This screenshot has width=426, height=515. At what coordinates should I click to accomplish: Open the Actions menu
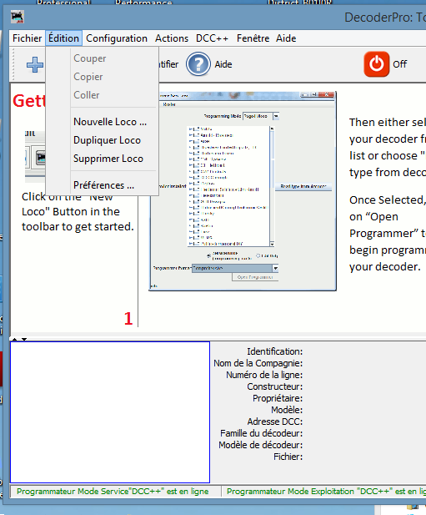(x=172, y=38)
